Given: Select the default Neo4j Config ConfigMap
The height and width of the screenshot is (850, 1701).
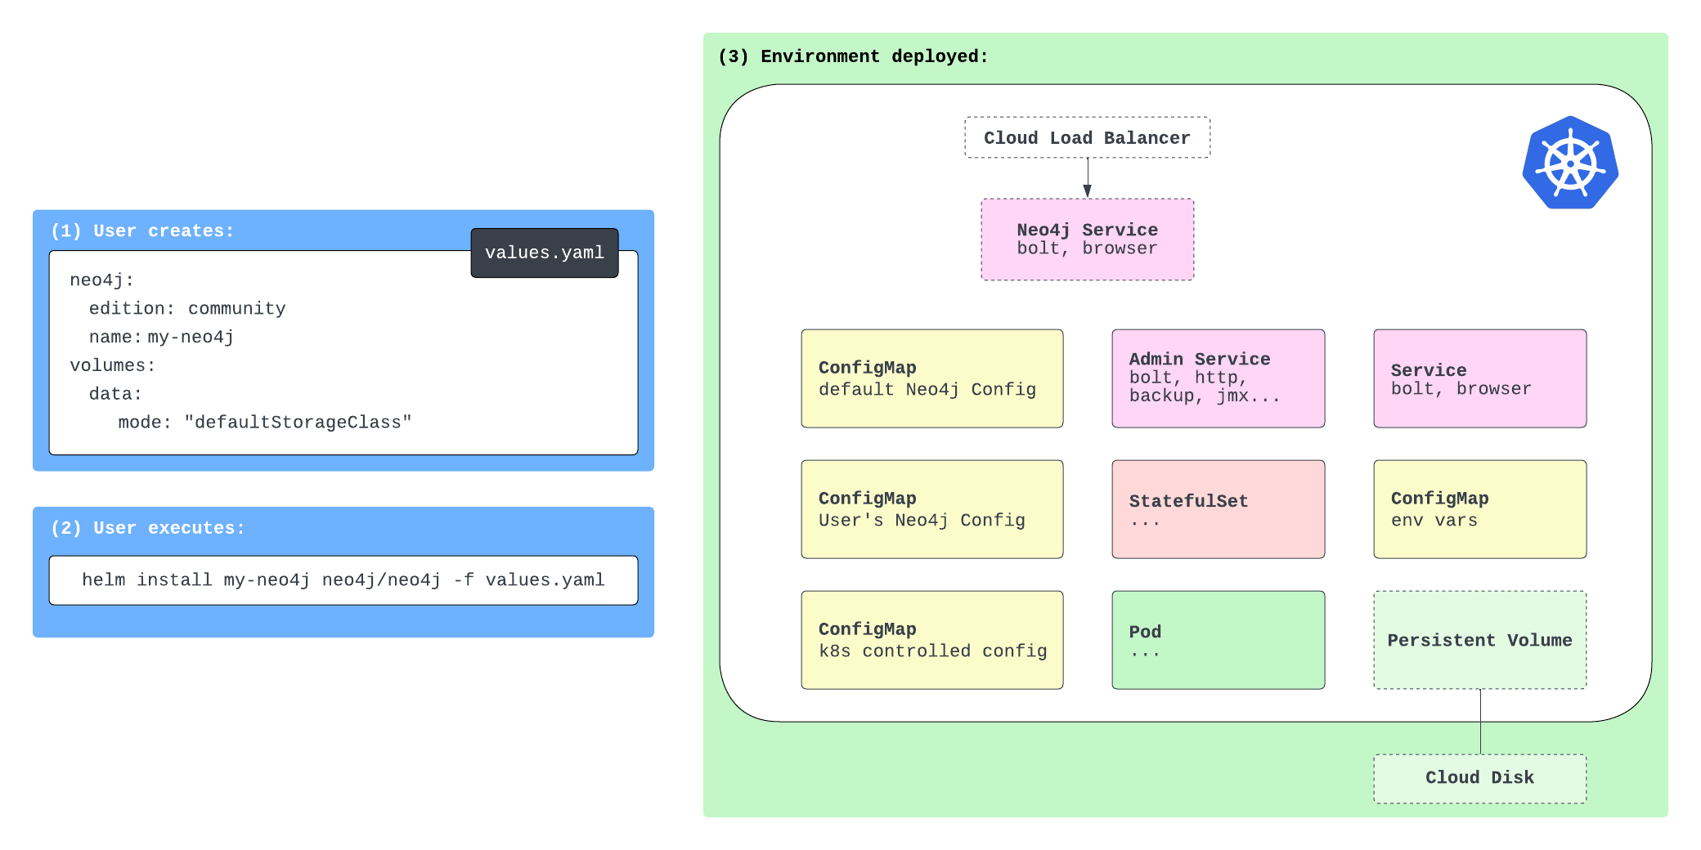Looking at the screenshot, I should (x=931, y=378).
